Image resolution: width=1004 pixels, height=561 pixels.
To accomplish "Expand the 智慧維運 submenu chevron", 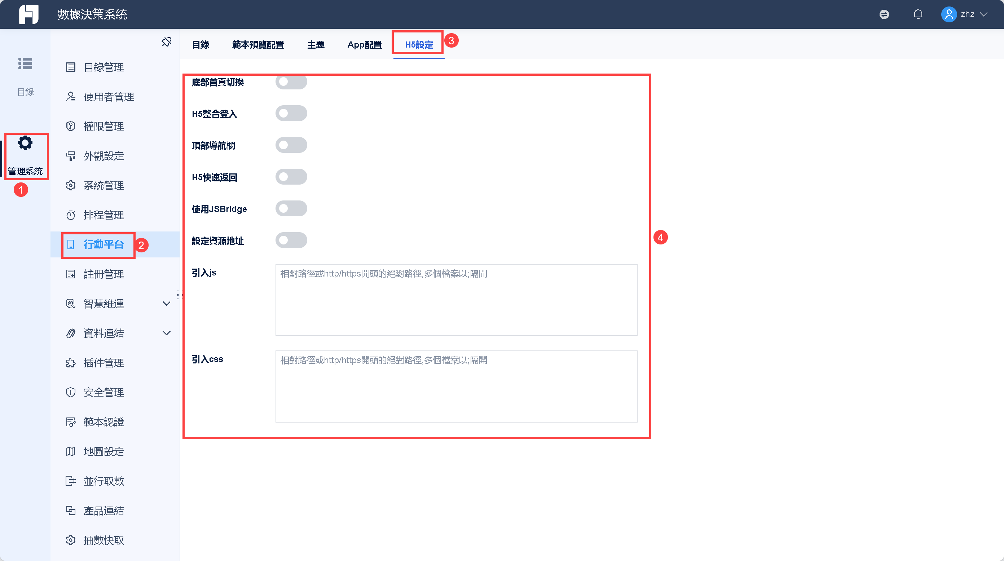I will pyautogui.click(x=166, y=304).
